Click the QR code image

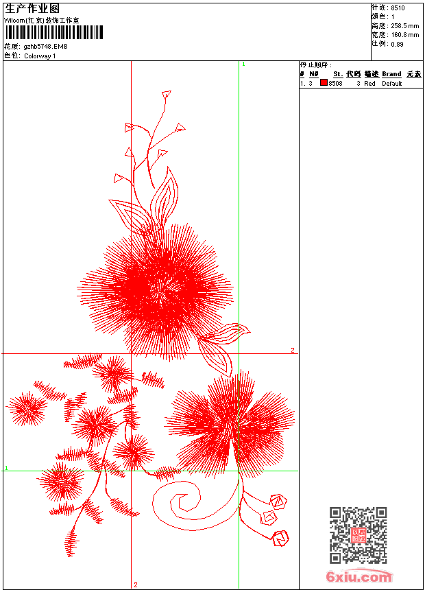point(358,534)
